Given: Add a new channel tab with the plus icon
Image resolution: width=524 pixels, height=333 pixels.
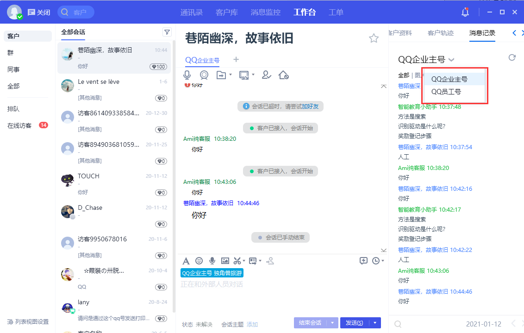Looking at the screenshot, I should pos(236,59).
